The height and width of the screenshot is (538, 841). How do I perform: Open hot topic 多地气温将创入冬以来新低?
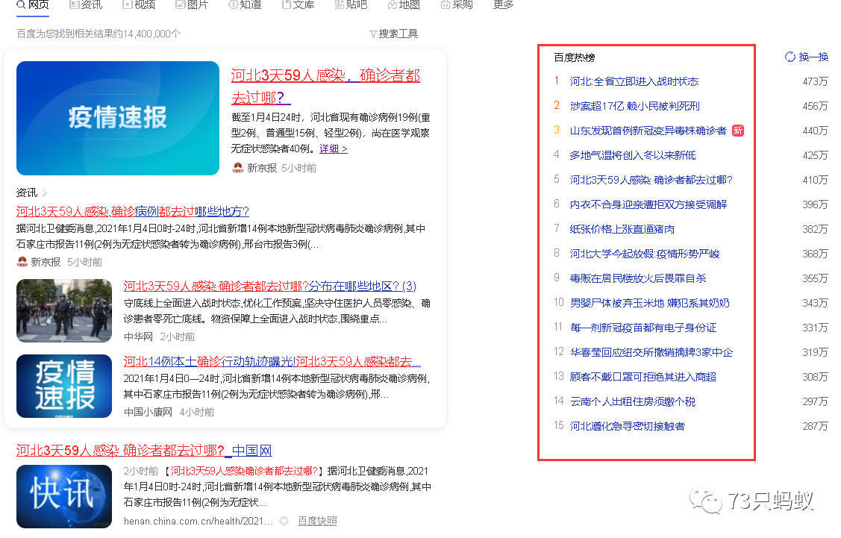point(632,155)
